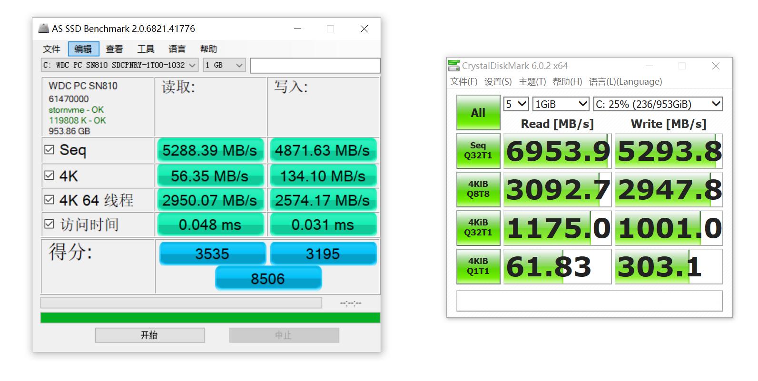Click the 953.86 GB capacity text
The image size is (758, 381).
pyautogui.click(x=69, y=131)
